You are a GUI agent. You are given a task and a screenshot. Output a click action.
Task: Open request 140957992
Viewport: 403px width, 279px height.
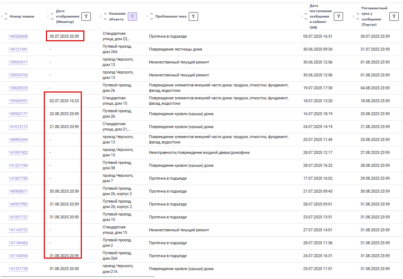[x=18, y=204]
